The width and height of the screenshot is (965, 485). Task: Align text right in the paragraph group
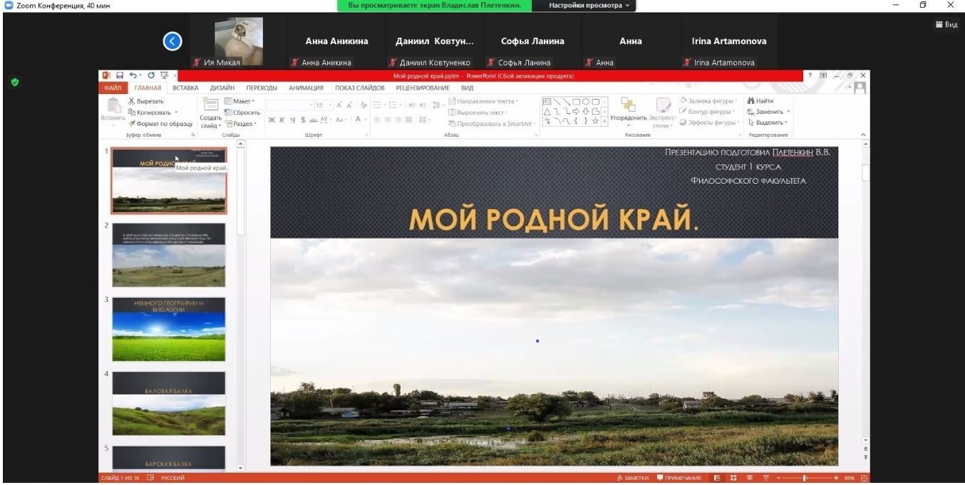[398, 120]
